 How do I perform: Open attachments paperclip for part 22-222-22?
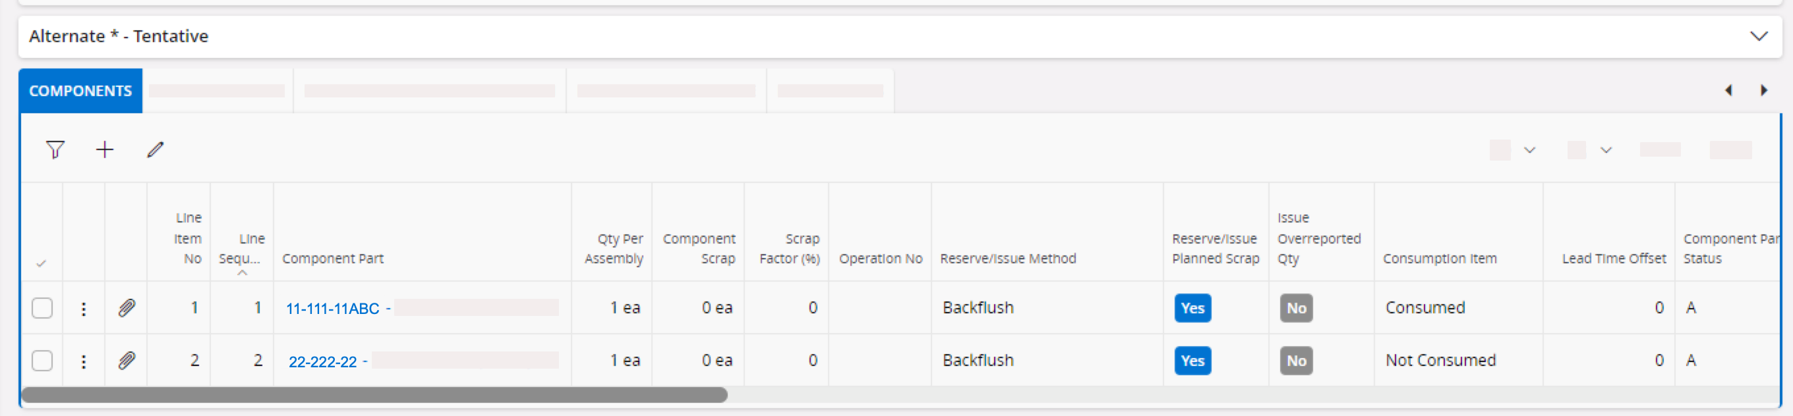(x=126, y=361)
